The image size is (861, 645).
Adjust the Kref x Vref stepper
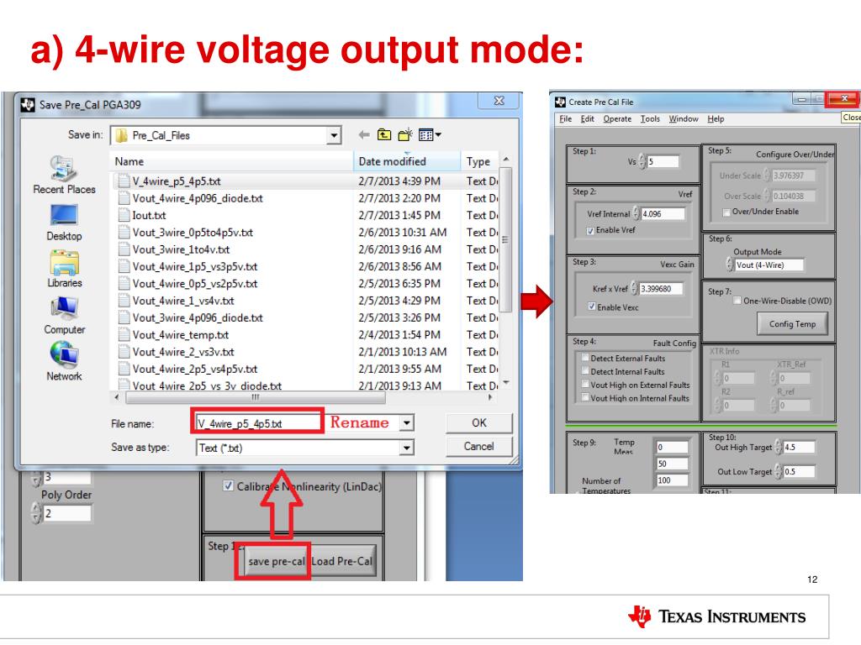[x=634, y=289]
